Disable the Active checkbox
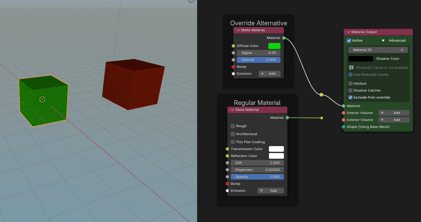The image size is (421, 222). (349, 41)
